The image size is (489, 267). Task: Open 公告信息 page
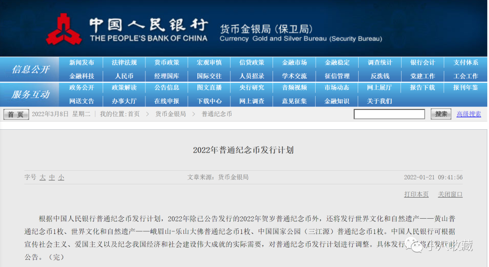pyautogui.click(x=167, y=88)
